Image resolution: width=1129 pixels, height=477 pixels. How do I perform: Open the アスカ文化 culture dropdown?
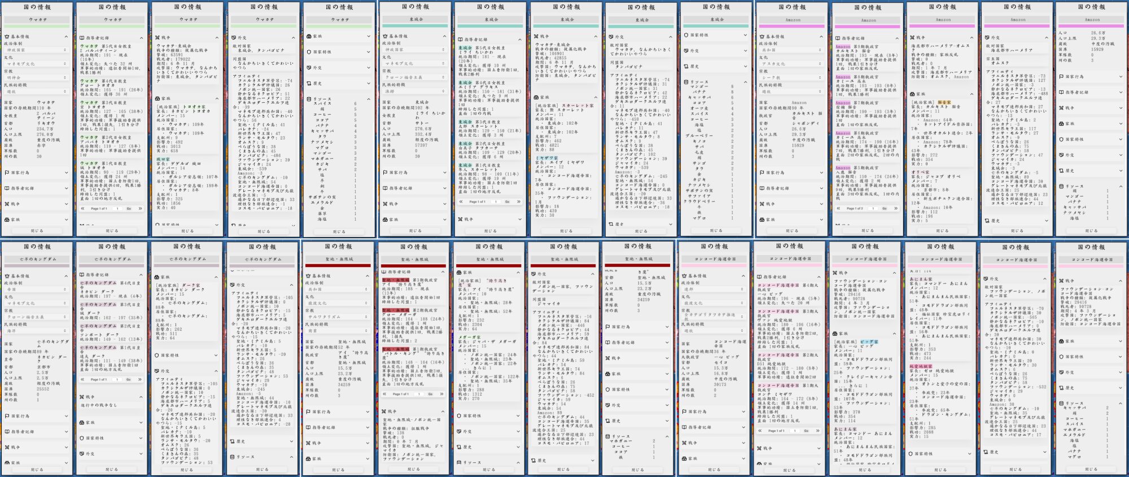pos(790,64)
